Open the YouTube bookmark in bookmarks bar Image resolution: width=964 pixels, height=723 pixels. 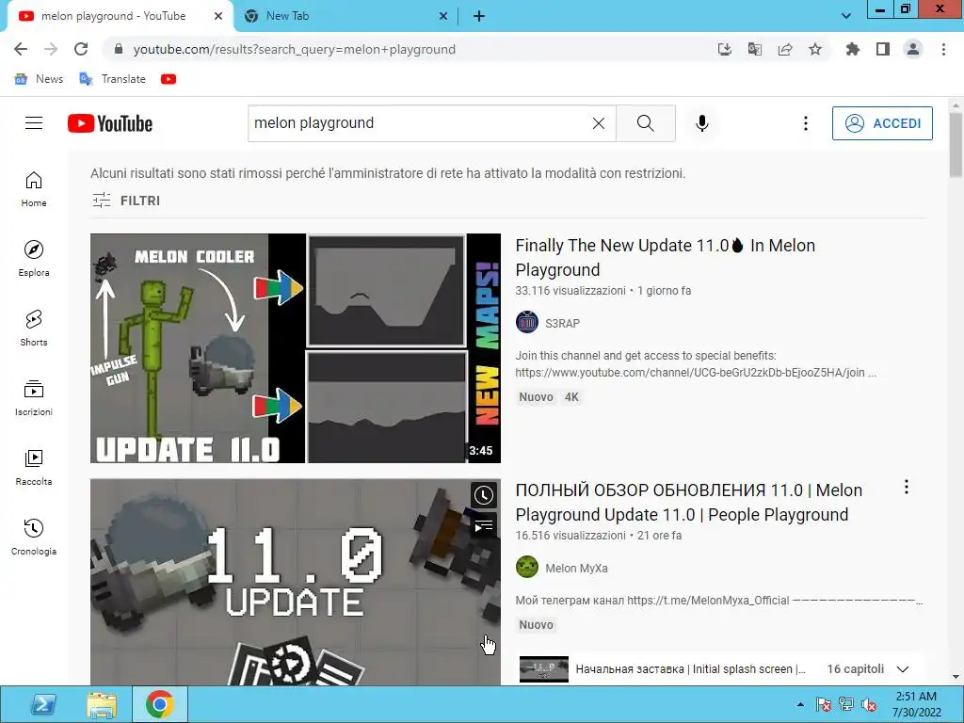pos(169,79)
